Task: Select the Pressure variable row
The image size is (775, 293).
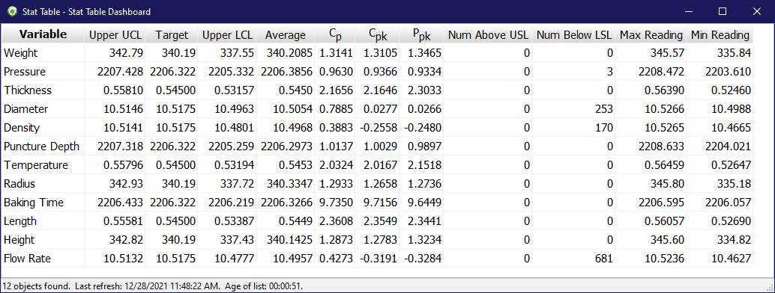Action: pos(377,72)
